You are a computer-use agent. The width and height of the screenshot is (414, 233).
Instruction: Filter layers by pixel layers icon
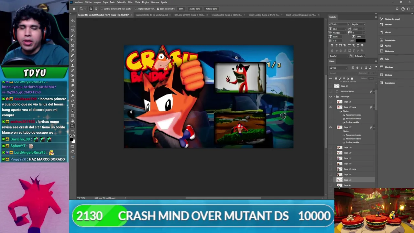click(353, 68)
